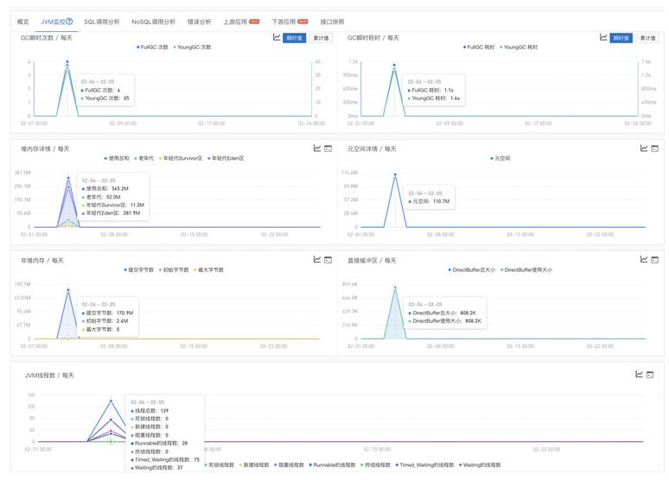Image resolution: width=669 pixels, height=480 pixels.
Task: Toggle the DirectBuffer使用大小 legend series
Action: (526, 270)
